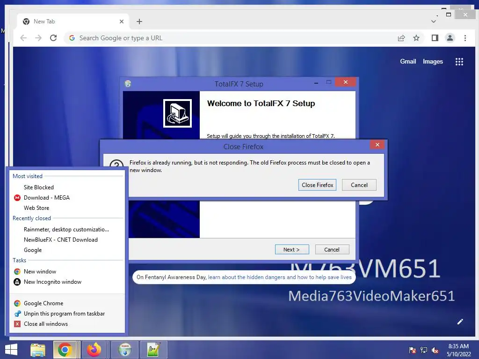The height and width of the screenshot is (359, 479).
Task: Open the Windows Start button
Action: coord(11,350)
